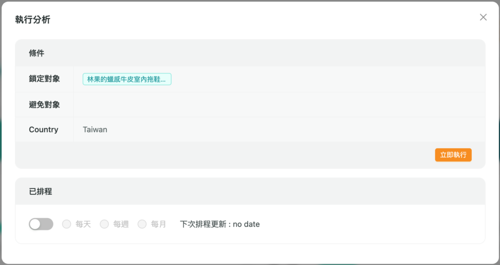The height and width of the screenshot is (265, 500).
Task: Select the 每天 radio circle
Action: 67,224
